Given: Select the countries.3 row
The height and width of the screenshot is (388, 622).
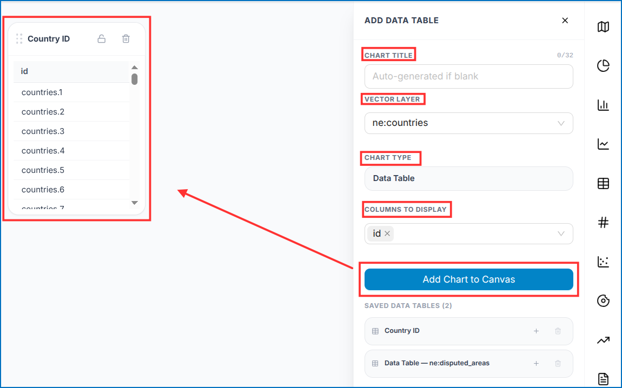Looking at the screenshot, I should 71,131.
